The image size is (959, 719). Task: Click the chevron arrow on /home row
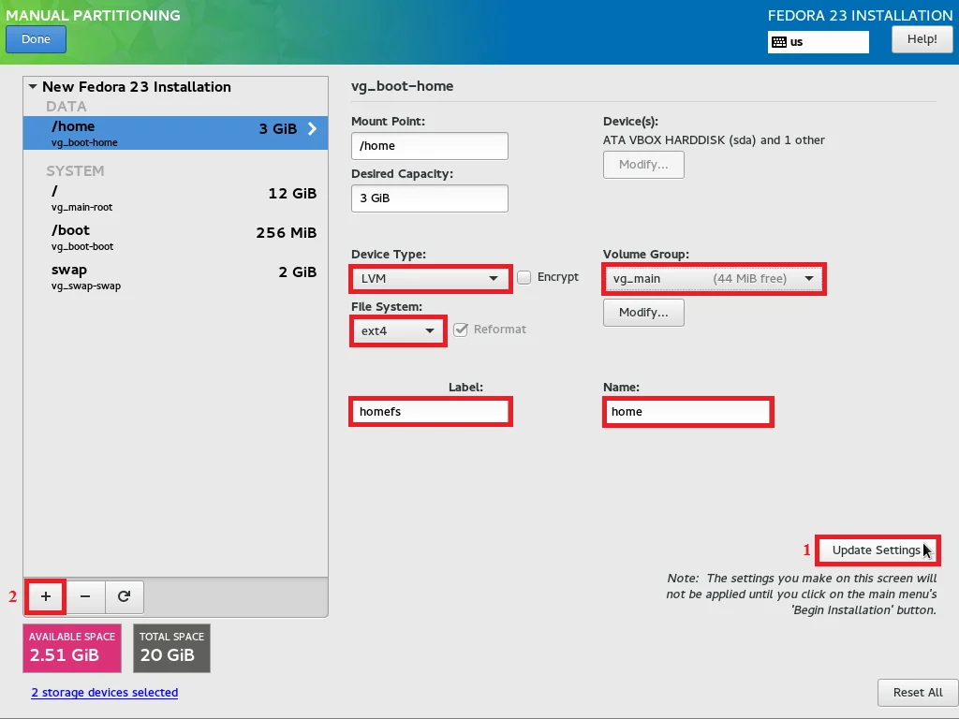pyautogui.click(x=312, y=128)
